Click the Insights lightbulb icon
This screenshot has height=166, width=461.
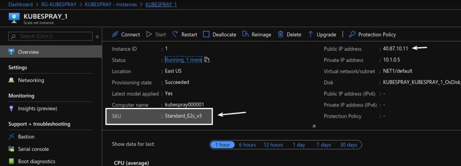[x=12, y=109]
